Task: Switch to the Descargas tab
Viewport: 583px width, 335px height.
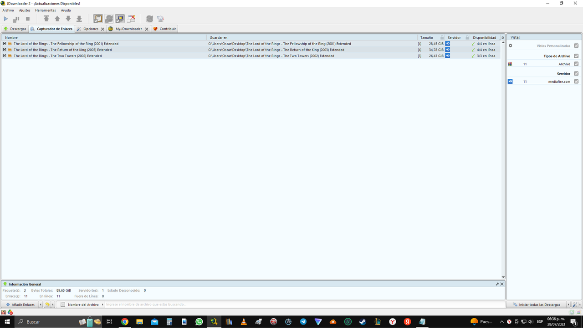Action: coord(15,29)
